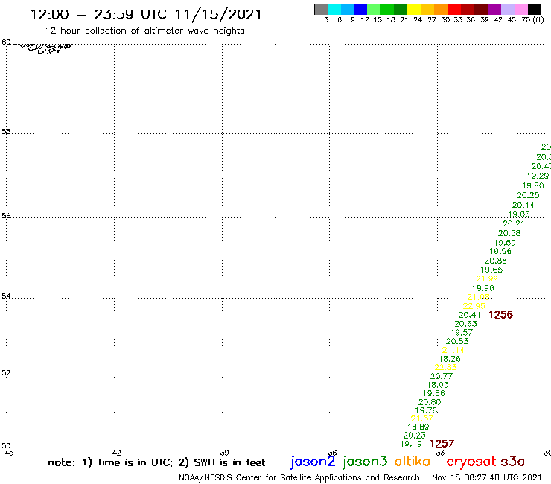
Task: Click the title '12:00 – 23:59 UTC 11/15/2021'
Action: point(146,15)
